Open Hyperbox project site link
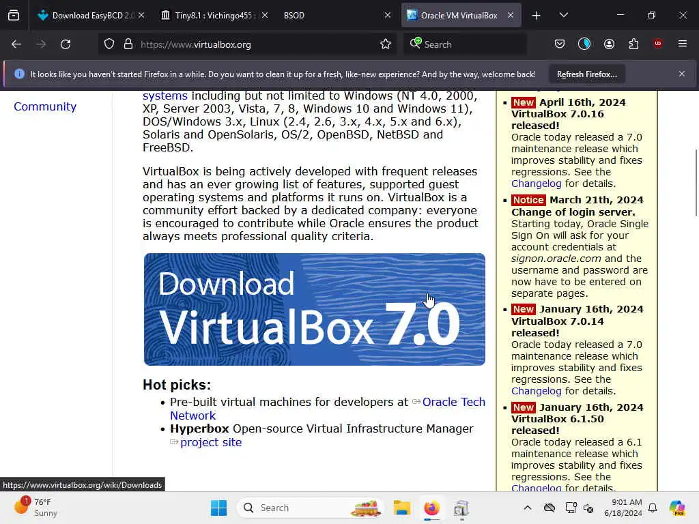 pyautogui.click(x=211, y=442)
